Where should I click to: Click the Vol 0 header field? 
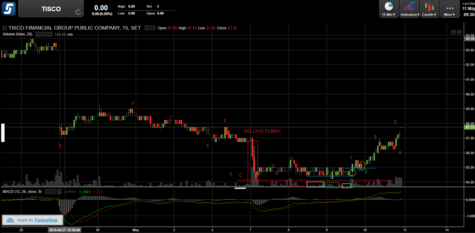153,6
